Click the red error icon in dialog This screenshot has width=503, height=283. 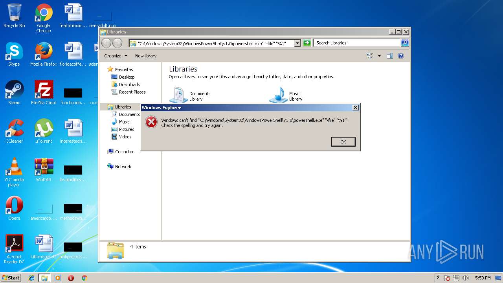pos(151,122)
